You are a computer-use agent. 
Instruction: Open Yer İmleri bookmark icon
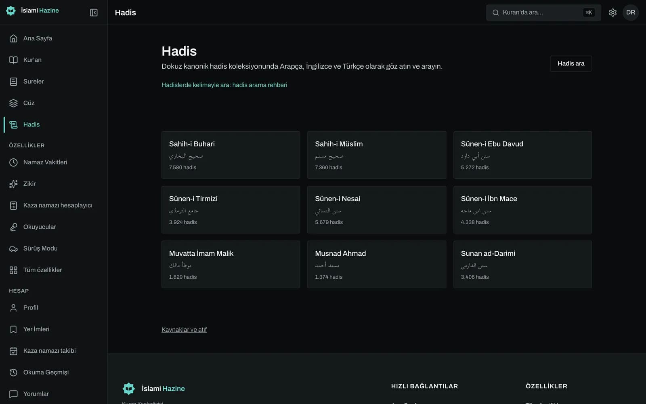pos(13,329)
